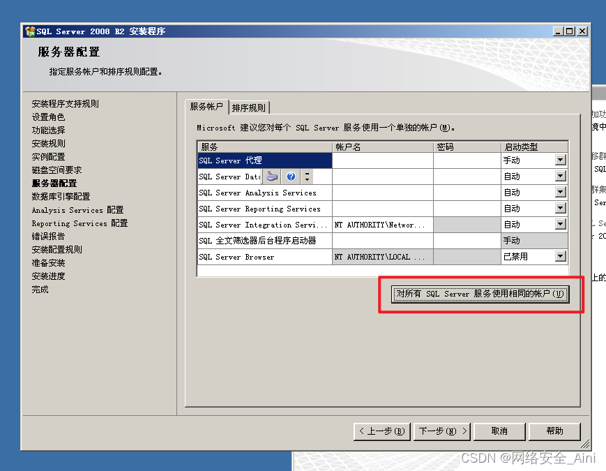Screen dimensions: 606x471
Task: Click password field for Reporting Services
Action: tap(467, 209)
